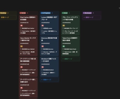Click the count 6 beside To Do
This screenshot has width=120, height=99.
pos(28,13)
